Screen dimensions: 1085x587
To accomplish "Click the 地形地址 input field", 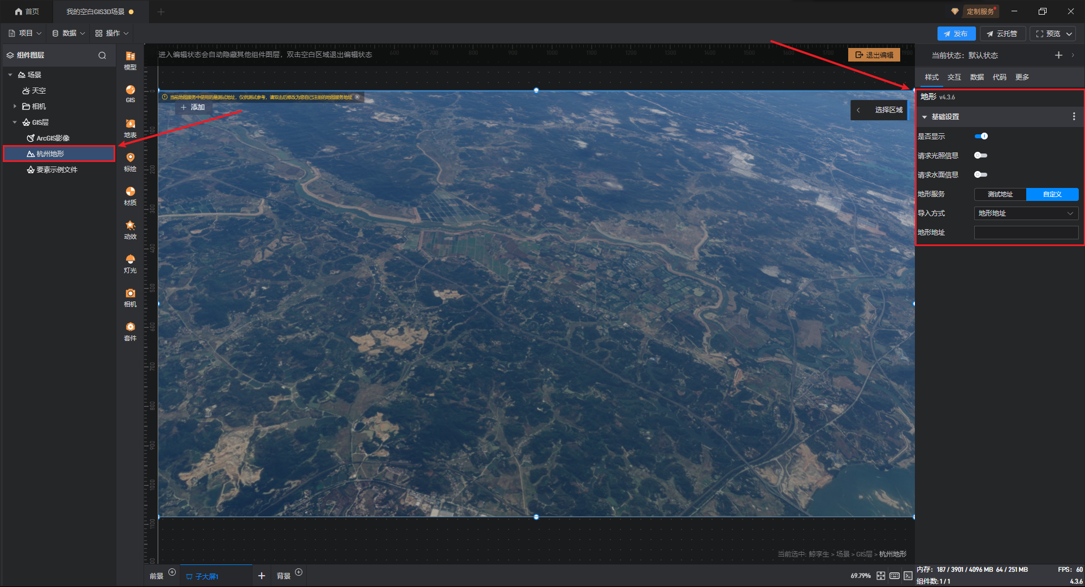I will coord(1026,233).
